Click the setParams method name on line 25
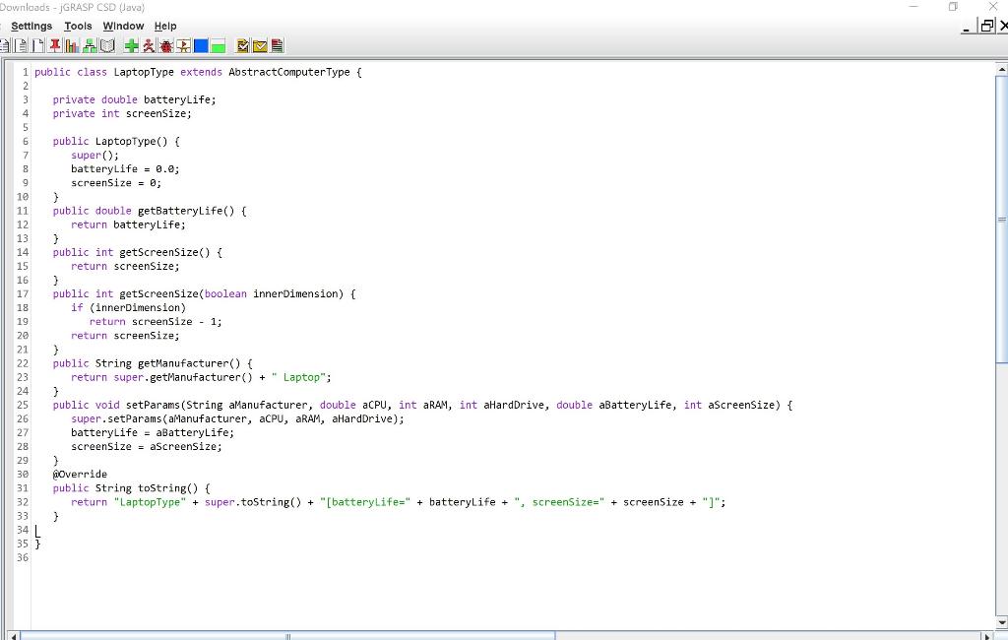 click(x=153, y=406)
